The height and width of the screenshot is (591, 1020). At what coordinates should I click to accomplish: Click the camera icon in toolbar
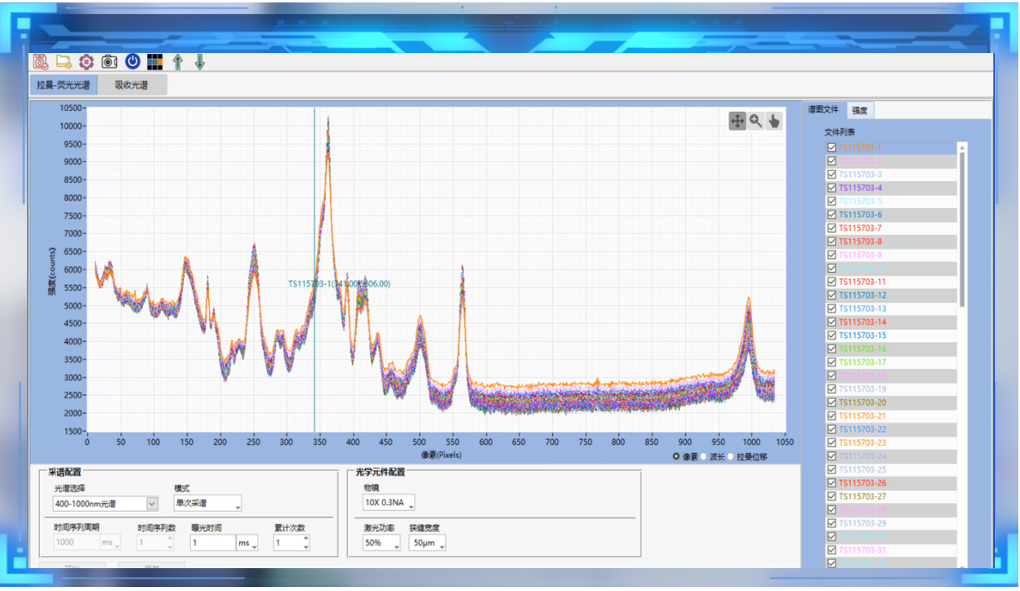(109, 62)
